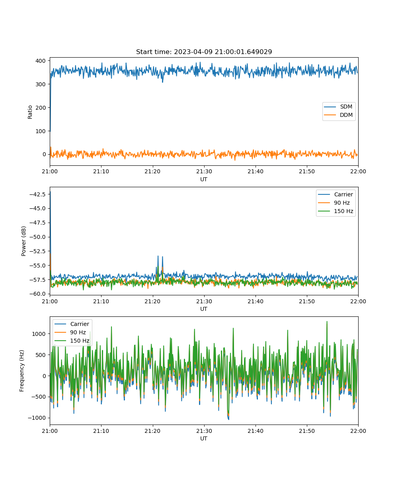Click the −45.0 tick on the Power axis
Viewport: 398px width, 477px height.
click(38, 208)
